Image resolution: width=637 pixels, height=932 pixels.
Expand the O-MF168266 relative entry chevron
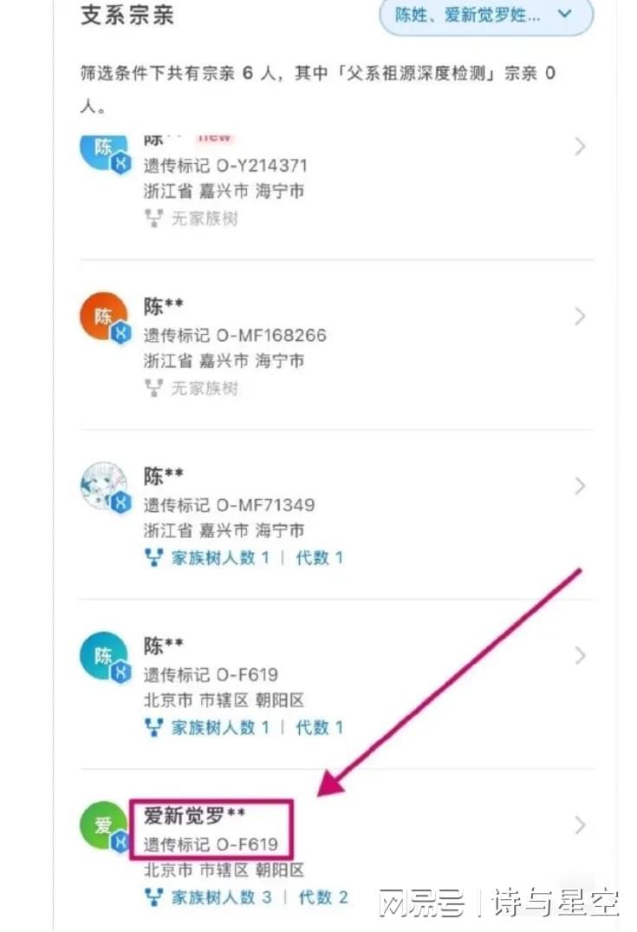[580, 317]
